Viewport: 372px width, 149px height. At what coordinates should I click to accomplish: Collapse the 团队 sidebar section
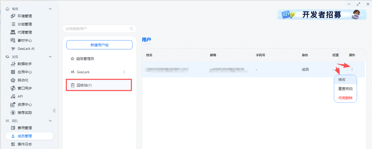(x=50, y=121)
